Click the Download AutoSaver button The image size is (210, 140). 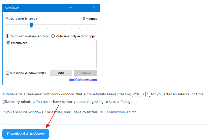pyautogui.click(x=26, y=134)
